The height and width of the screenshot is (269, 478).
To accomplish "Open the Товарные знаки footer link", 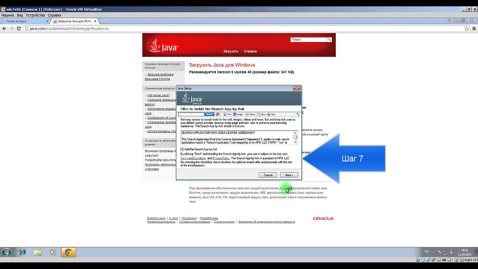I will click(x=224, y=222).
